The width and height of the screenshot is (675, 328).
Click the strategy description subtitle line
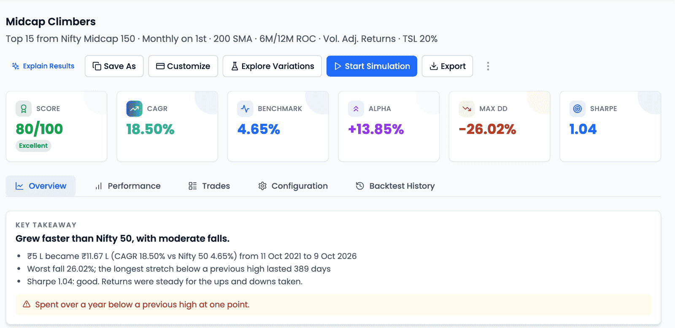[x=221, y=39]
